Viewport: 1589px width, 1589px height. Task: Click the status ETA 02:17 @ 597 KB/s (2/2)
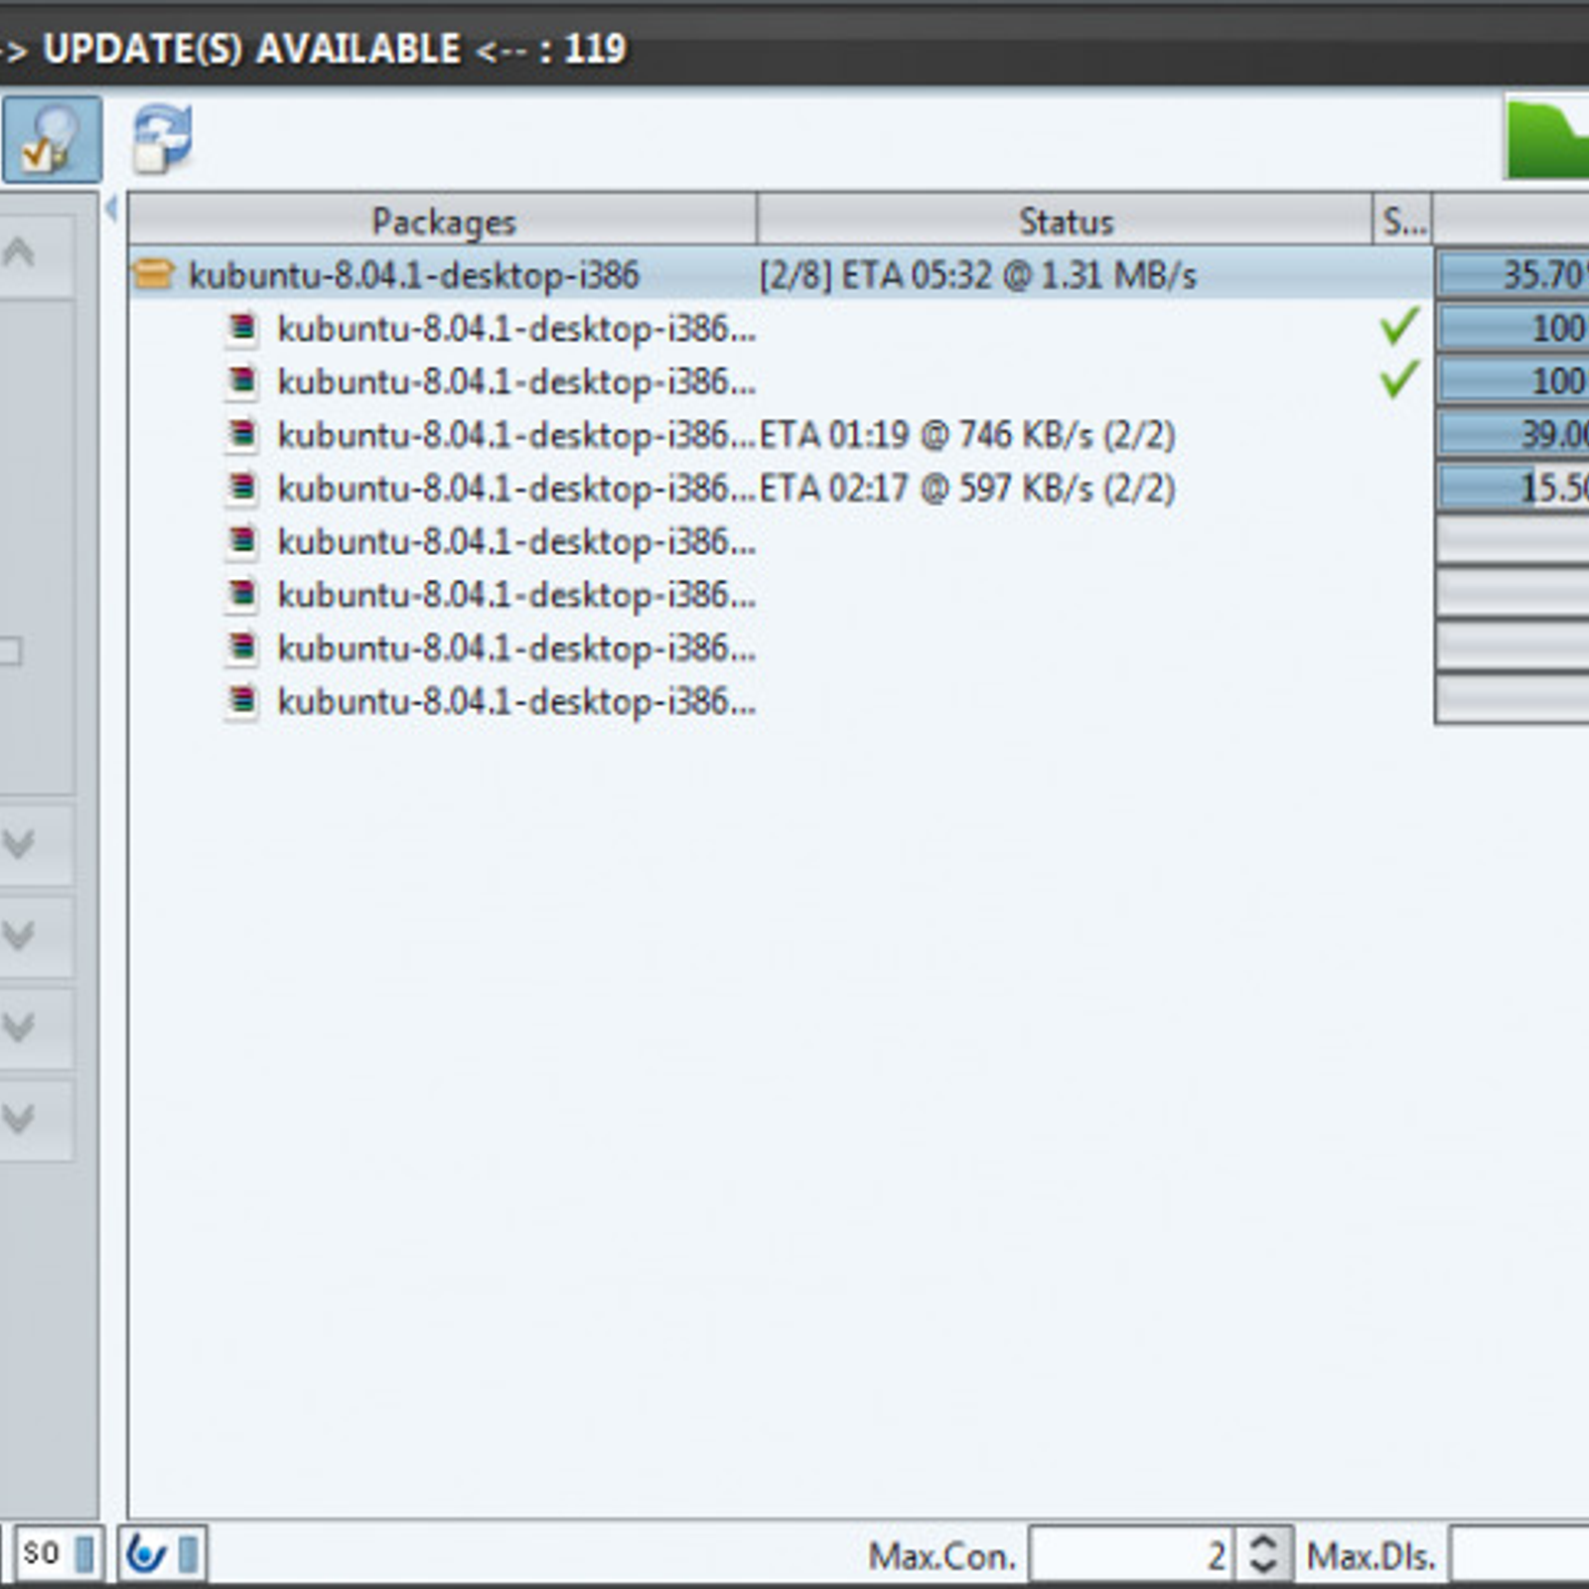[967, 489]
